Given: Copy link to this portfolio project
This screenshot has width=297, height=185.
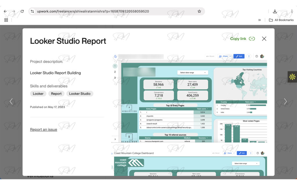Looking at the screenshot, I should [x=242, y=39].
